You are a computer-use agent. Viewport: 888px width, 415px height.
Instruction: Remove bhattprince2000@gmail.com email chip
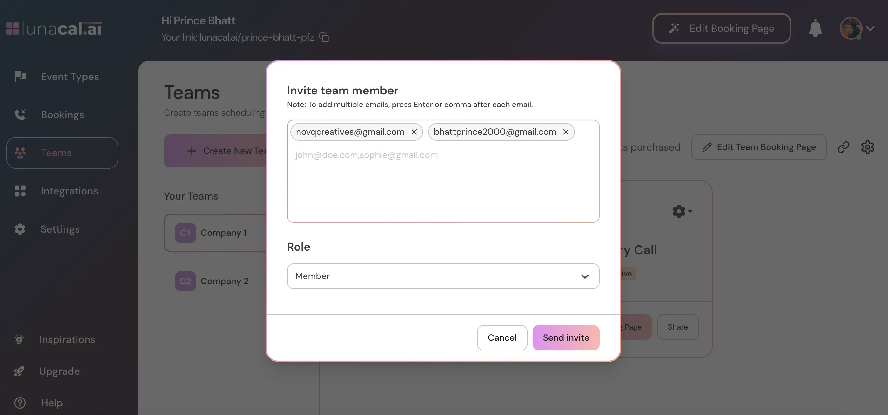(x=566, y=132)
